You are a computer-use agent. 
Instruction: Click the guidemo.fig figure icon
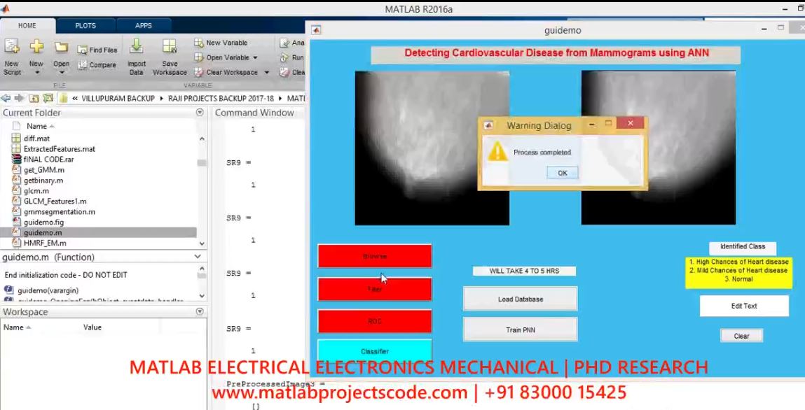[16, 222]
